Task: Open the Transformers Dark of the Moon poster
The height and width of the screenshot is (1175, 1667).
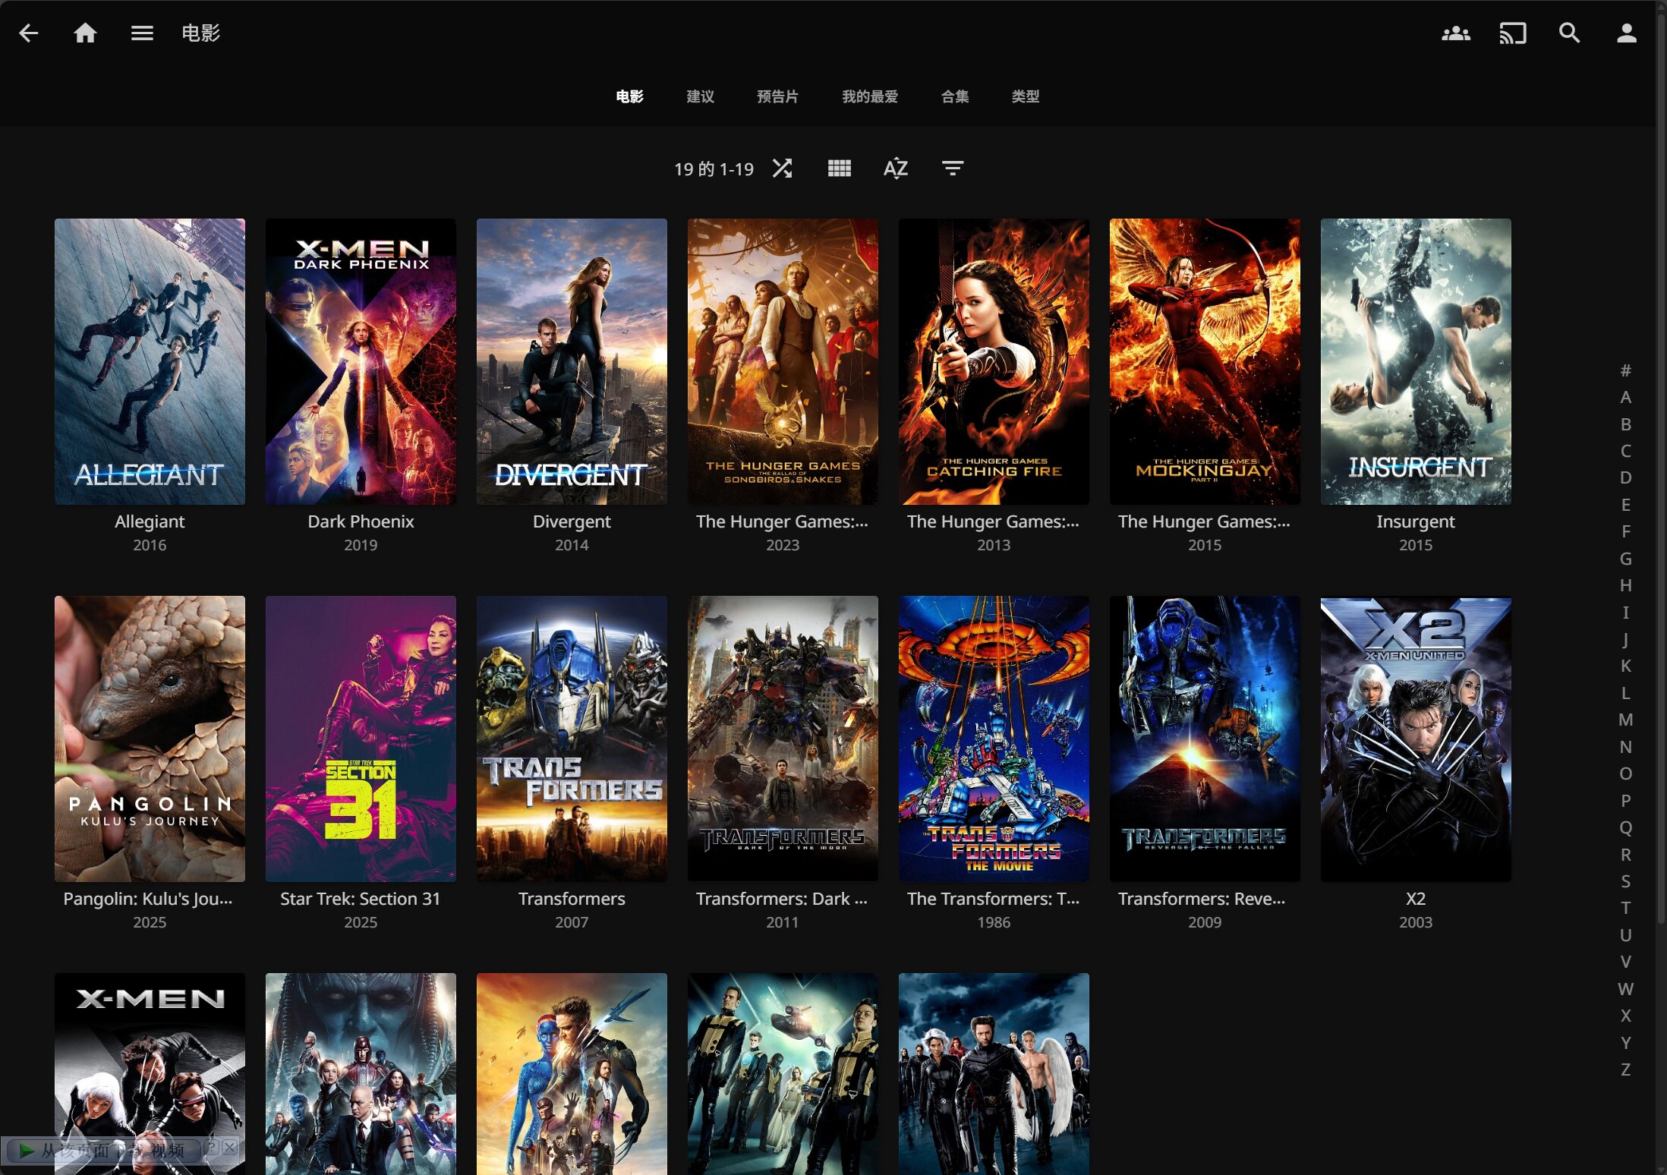Action: (783, 739)
